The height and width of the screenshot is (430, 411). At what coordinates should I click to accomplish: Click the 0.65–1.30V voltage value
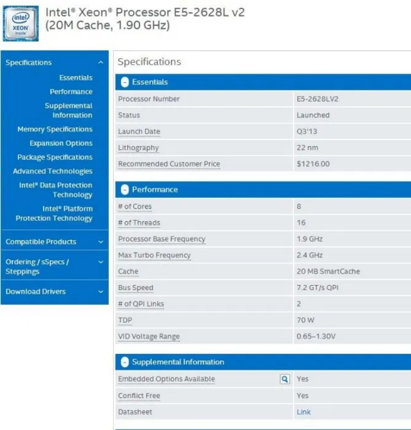point(316,337)
